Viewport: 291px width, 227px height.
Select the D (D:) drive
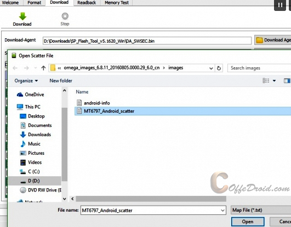point(35,181)
